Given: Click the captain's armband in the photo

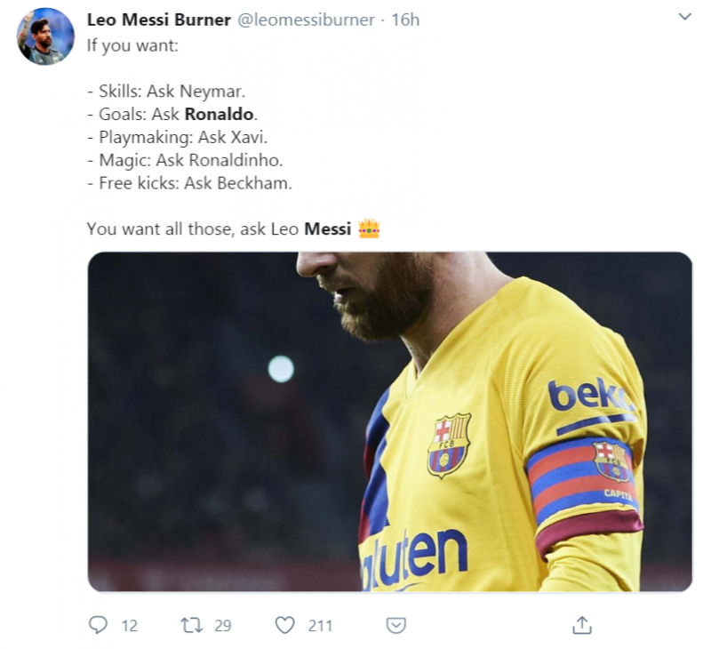Looking at the screenshot, I should [582, 485].
